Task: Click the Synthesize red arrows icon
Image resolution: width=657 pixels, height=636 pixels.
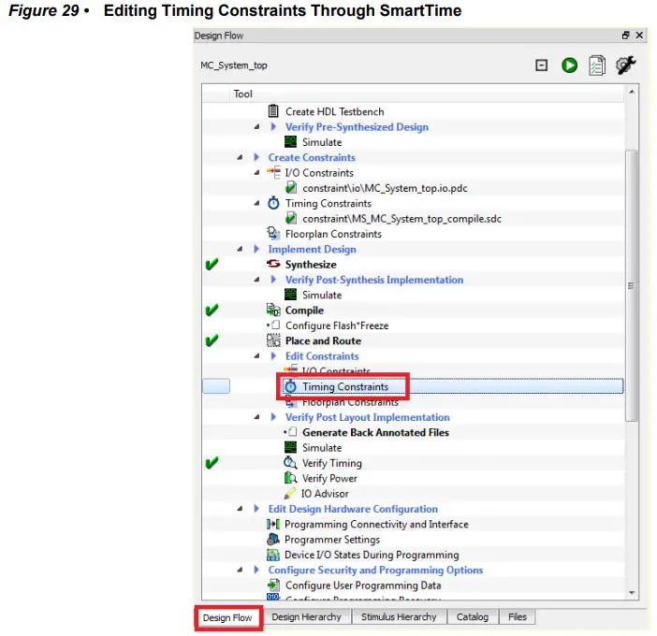Action: click(x=273, y=265)
